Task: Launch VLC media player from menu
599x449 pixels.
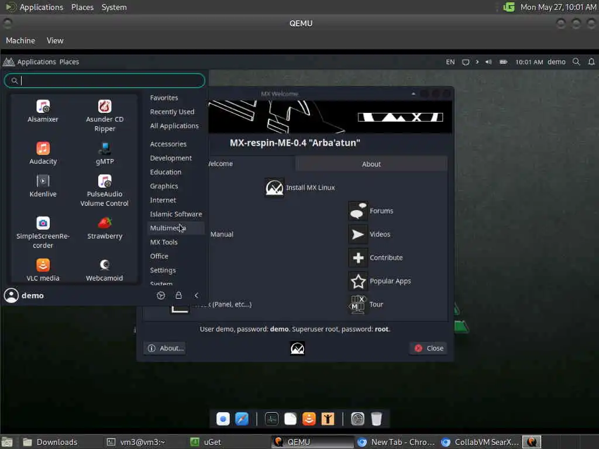Action: point(43,270)
